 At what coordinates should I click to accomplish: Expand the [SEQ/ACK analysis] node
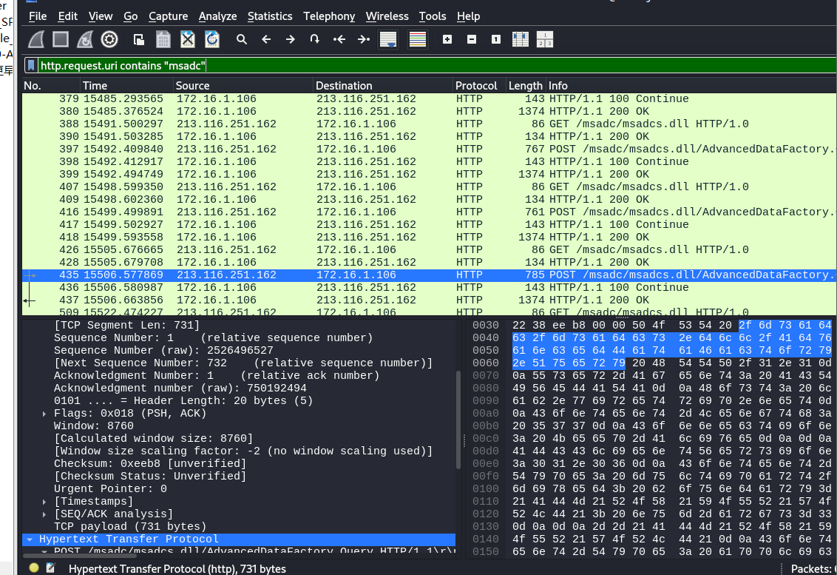pos(44,514)
